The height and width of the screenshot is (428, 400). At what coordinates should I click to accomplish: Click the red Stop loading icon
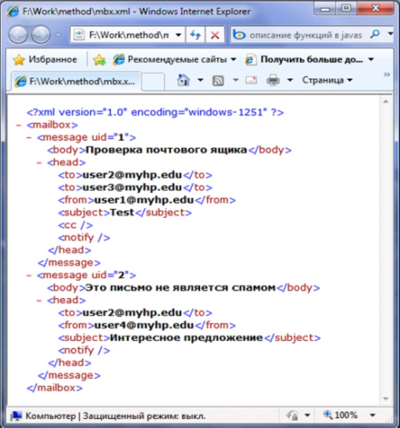(215, 35)
